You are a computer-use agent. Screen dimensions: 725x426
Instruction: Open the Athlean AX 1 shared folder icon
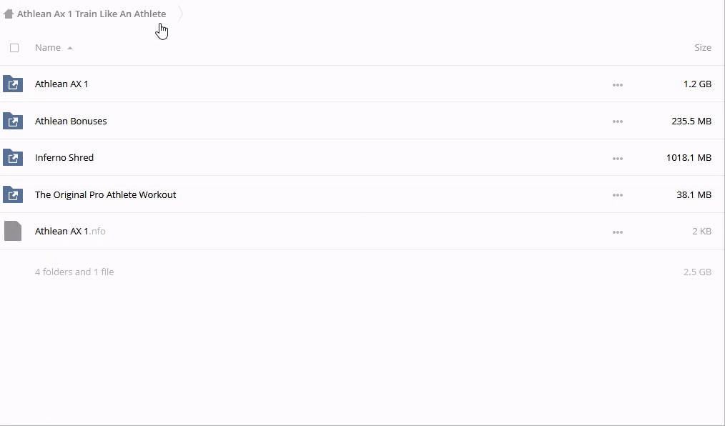(13, 84)
